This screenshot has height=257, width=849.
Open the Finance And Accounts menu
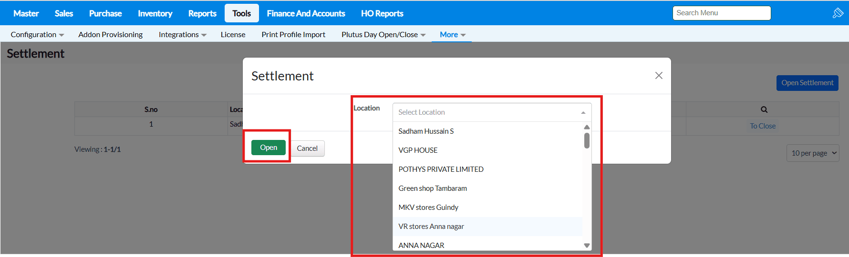coord(306,13)
